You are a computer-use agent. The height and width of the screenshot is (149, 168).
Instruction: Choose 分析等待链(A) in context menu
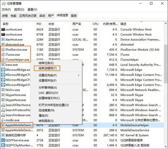click(48, 87)
